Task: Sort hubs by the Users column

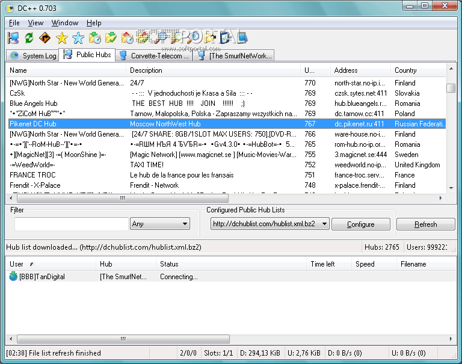Action: 315,70
